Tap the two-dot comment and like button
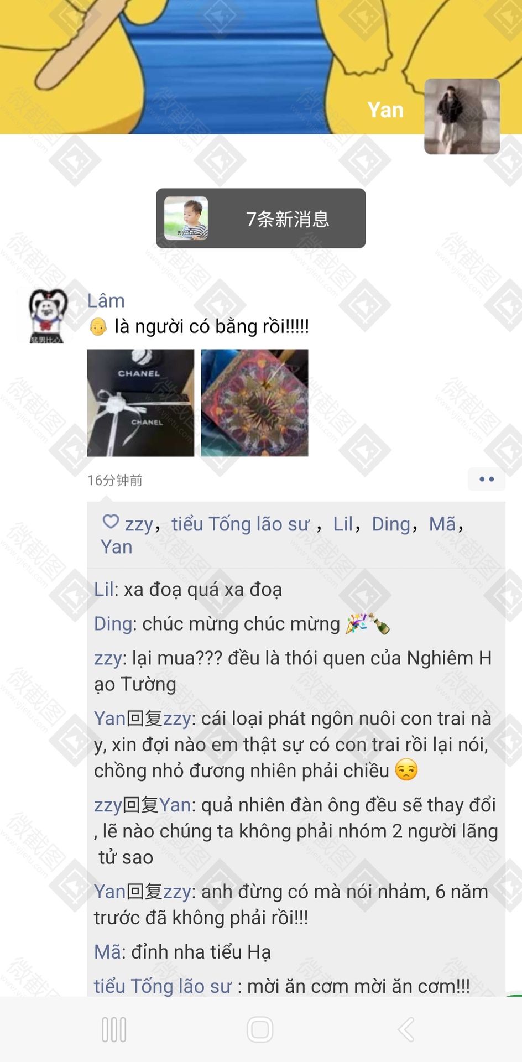The height and width of the screenshot is (1062, 522). click(486, 480)
